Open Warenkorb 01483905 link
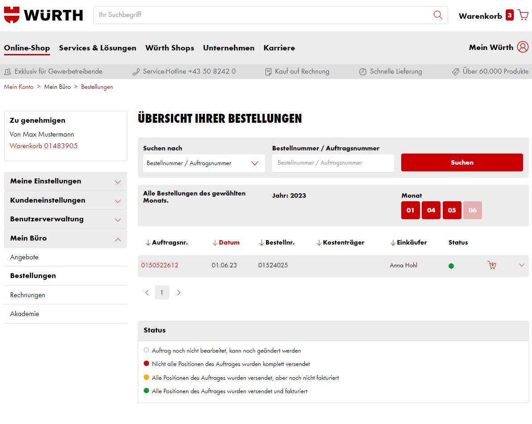This screenshot has width=532, height=424. [43, 146]
